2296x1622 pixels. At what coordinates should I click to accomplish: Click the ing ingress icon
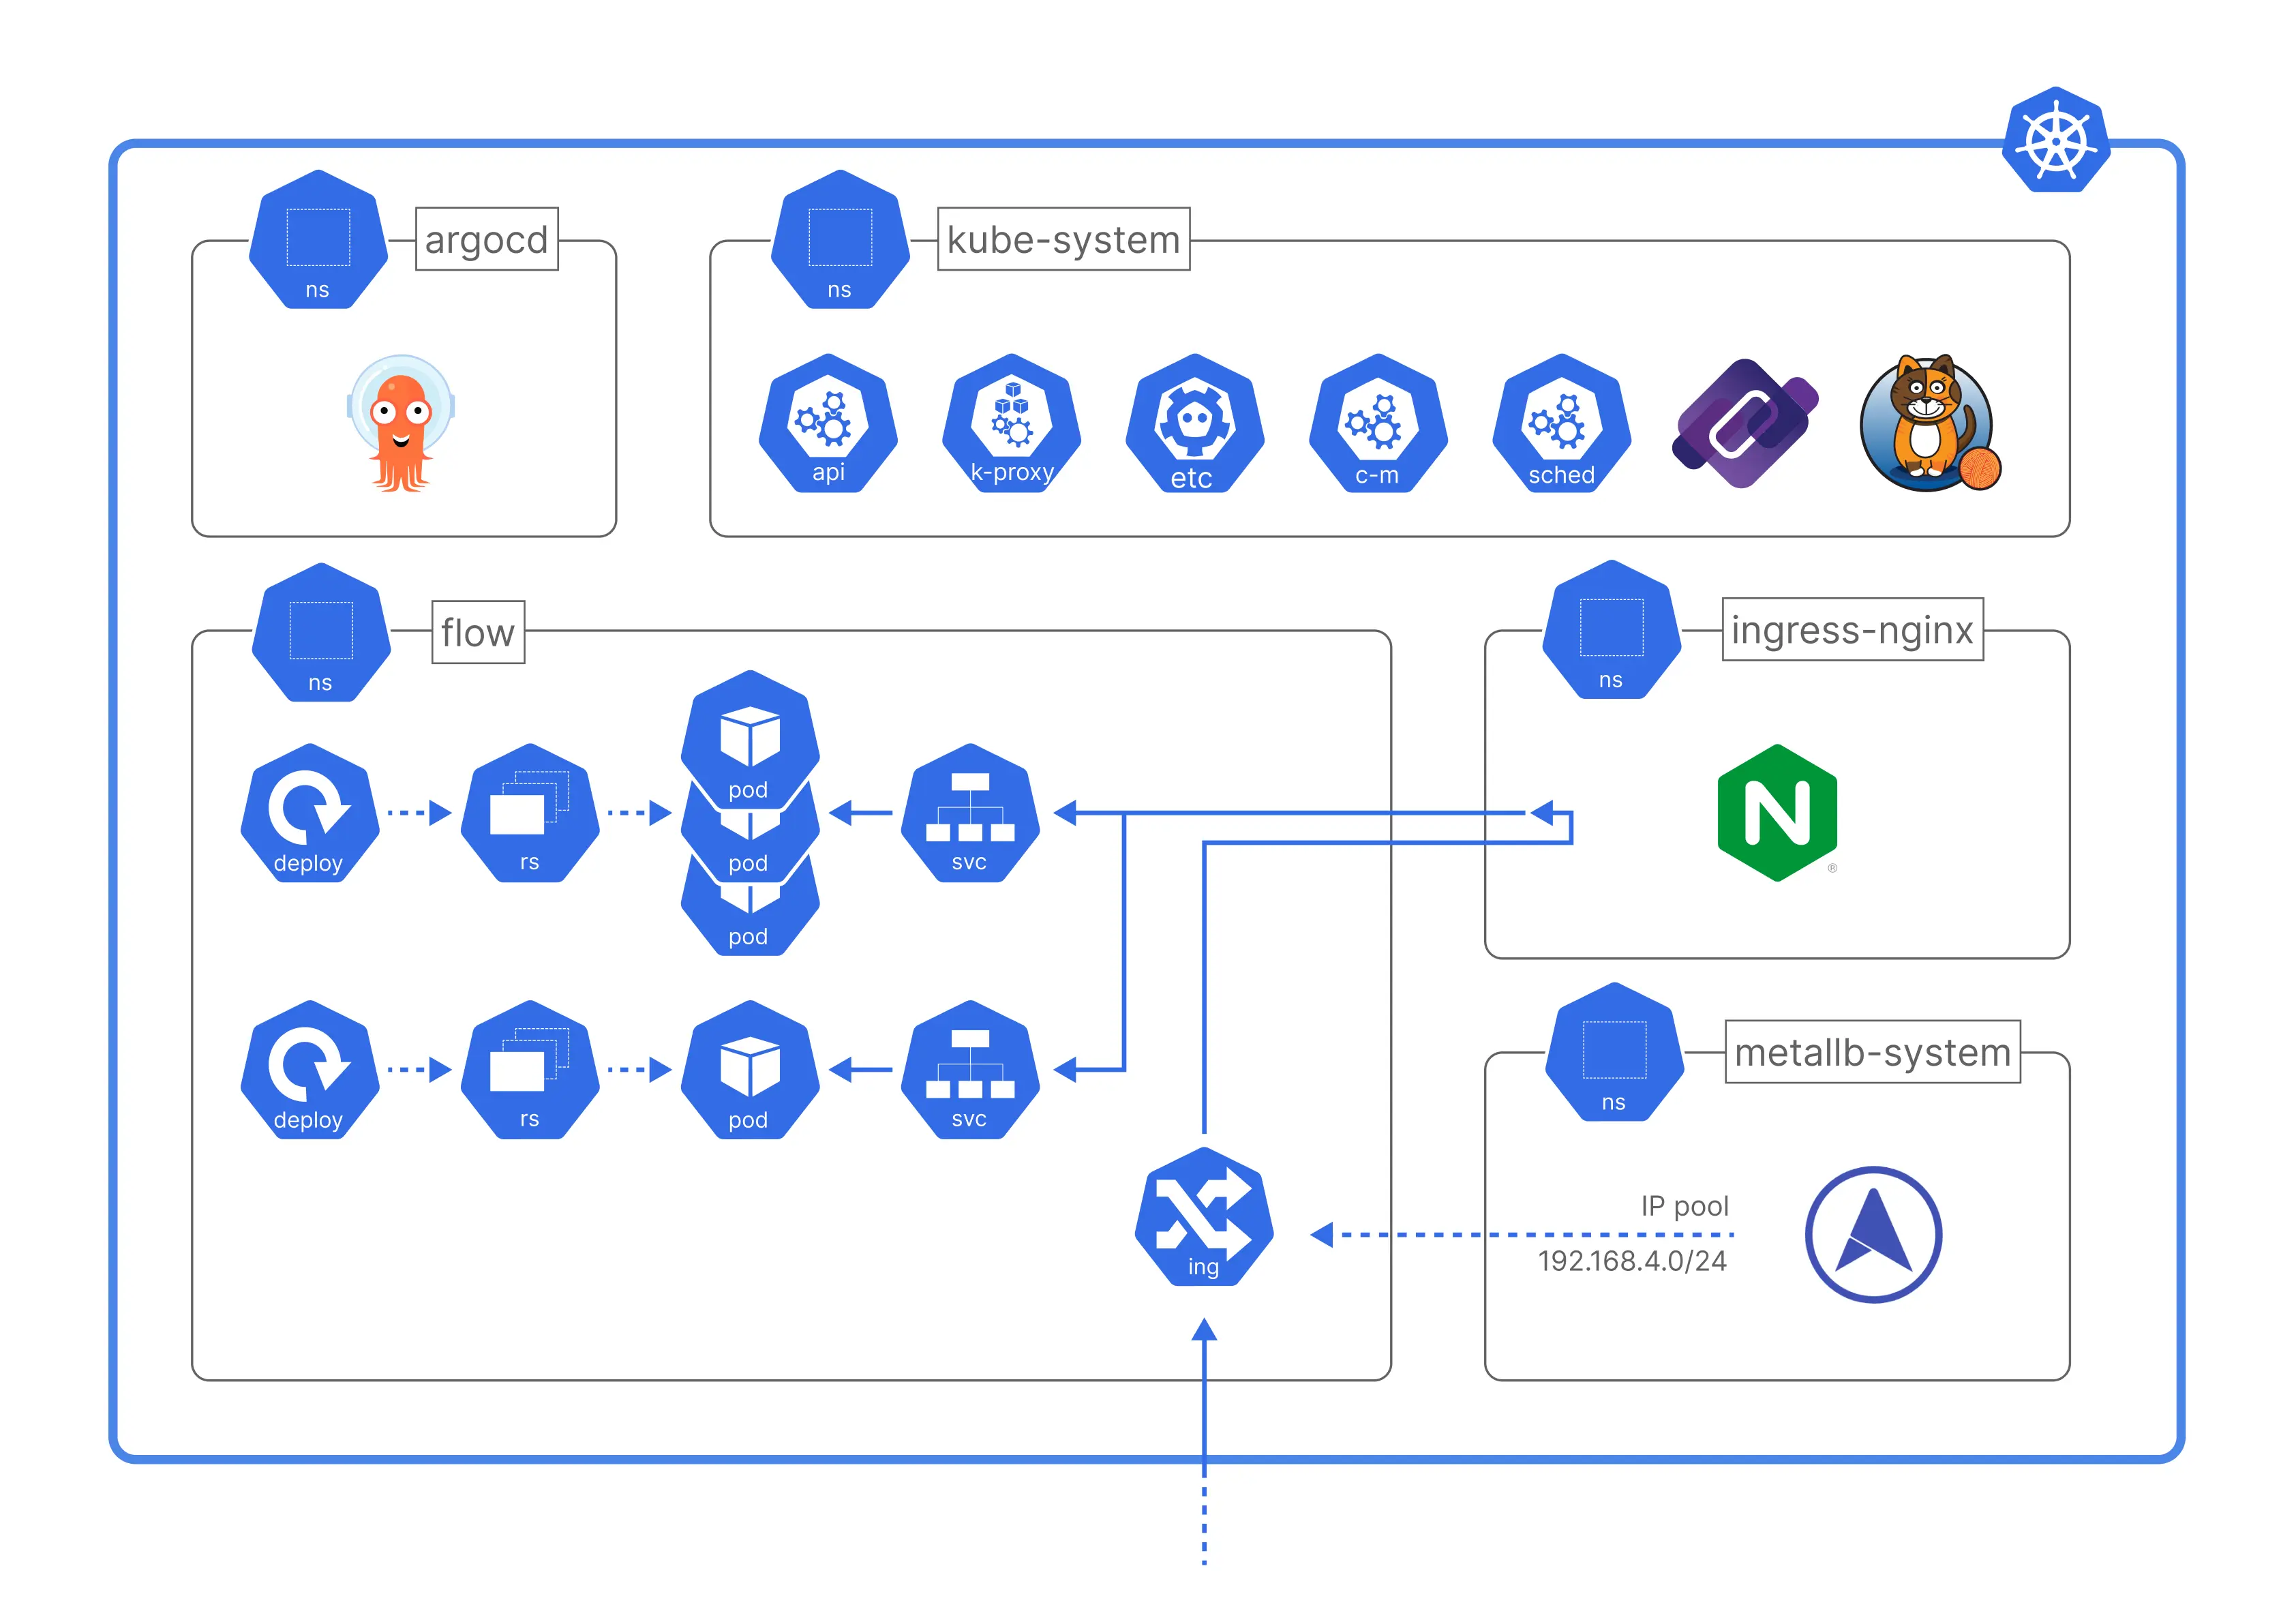(x=1204, y=1216)
